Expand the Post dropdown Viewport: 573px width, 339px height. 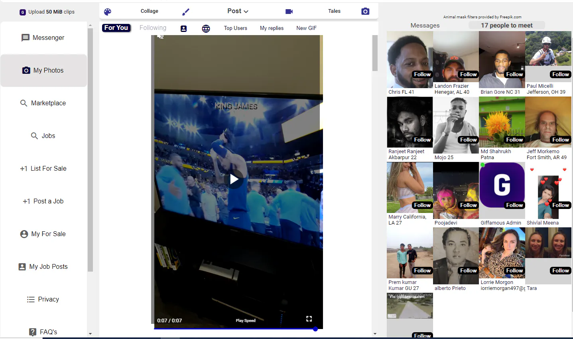[238, 11]
